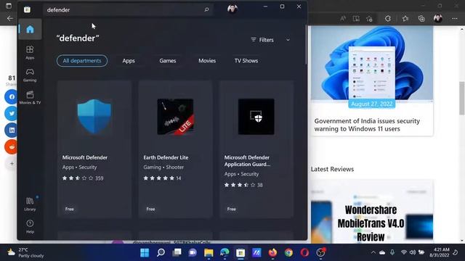Open the weather widget

(25, 252)
